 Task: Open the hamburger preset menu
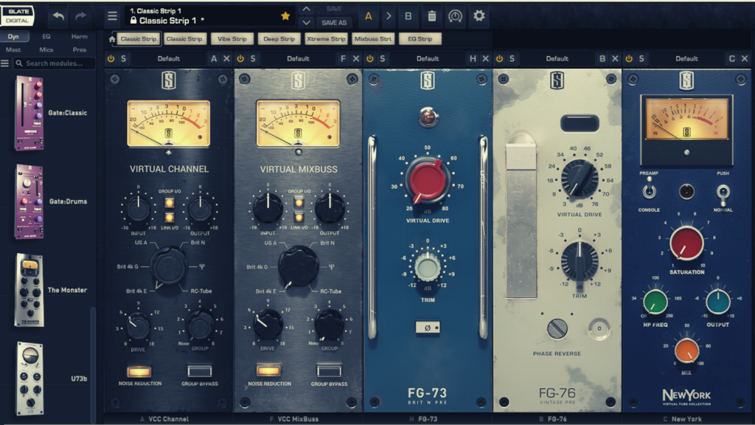pos(112,16)
